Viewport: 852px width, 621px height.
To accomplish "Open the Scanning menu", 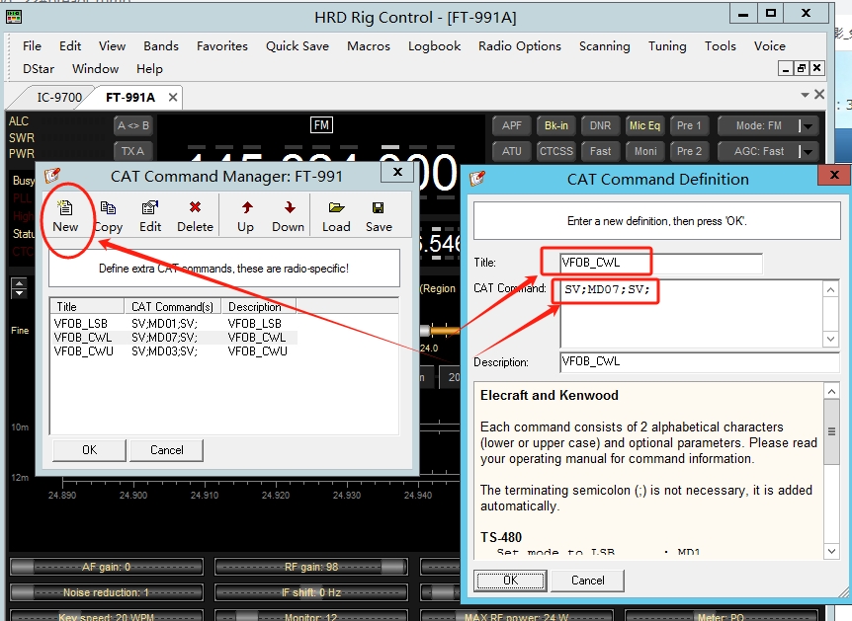I will coord(604,46).
